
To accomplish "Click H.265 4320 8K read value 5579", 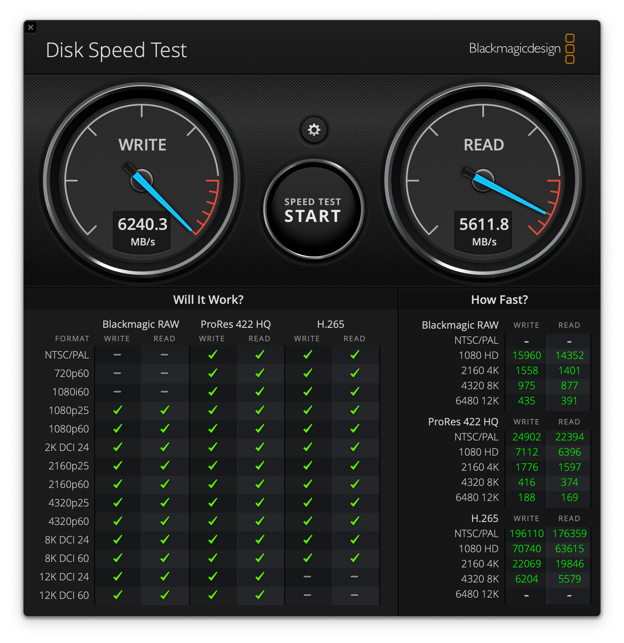I will tap(569, 579).
